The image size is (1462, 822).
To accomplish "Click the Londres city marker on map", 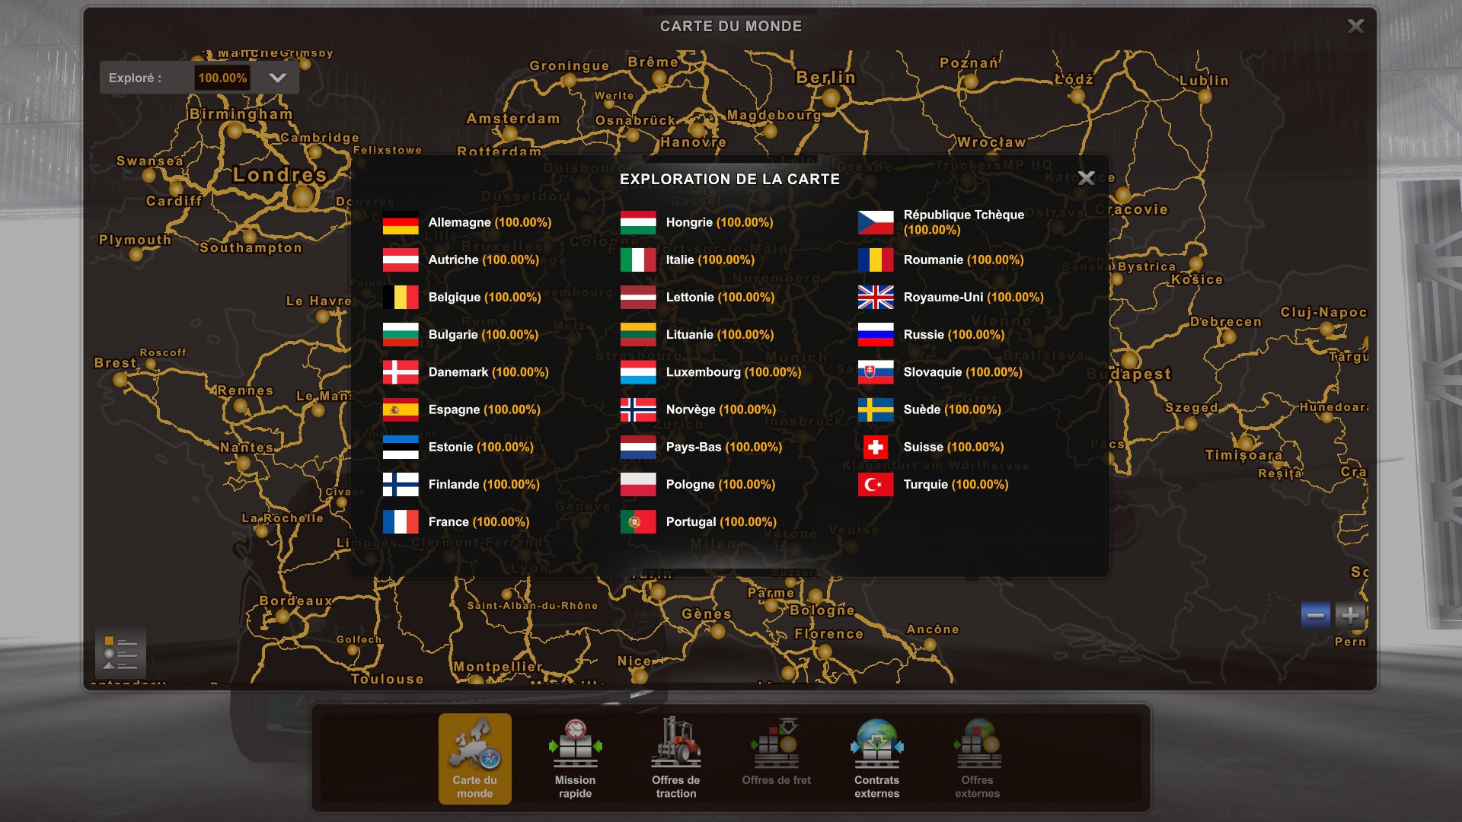I will 303,197.
